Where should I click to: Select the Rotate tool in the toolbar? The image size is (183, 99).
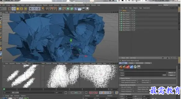click(21, 9)
